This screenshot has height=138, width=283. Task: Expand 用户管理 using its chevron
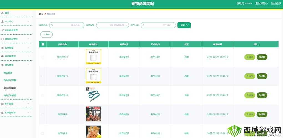click(x=28, y=104)
